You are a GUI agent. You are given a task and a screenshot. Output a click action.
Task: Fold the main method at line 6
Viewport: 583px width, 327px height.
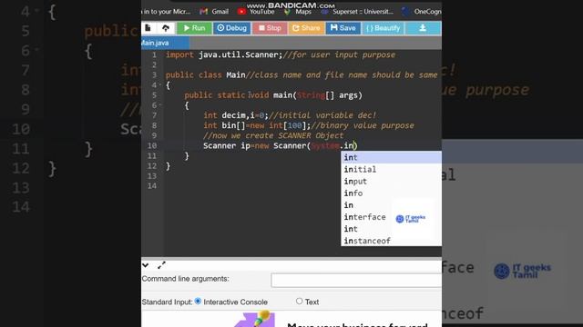pyautogui.click(x=160, y=105)
